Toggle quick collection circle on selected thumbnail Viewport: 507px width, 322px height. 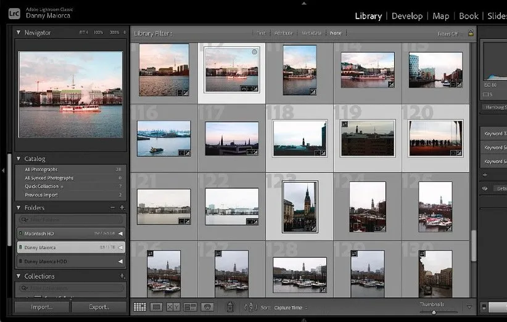pos(255,52)
